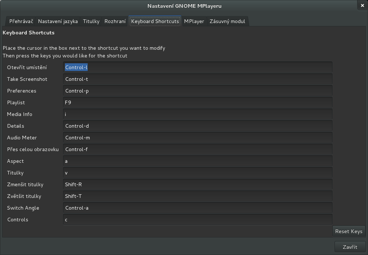This screenshot has width=368, height=255.
Task: Click the Otevřít umístění label
Action: pos(27,67)
